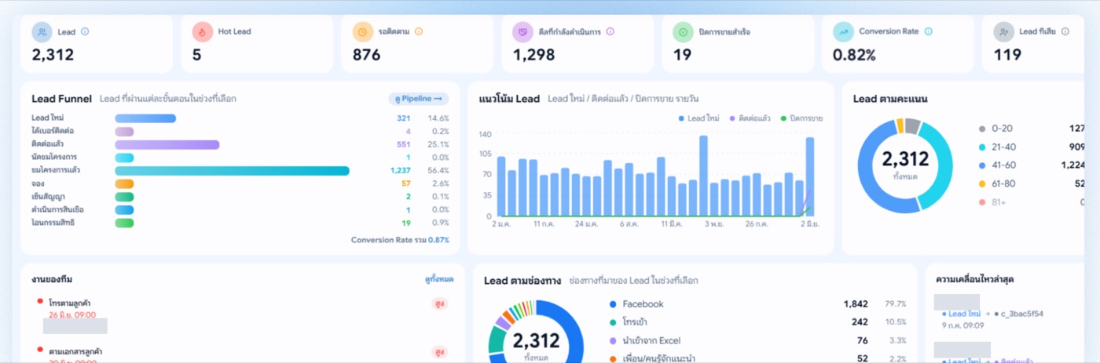Click the Lead card people icon
1100x363 pixels.
[42, 32]
